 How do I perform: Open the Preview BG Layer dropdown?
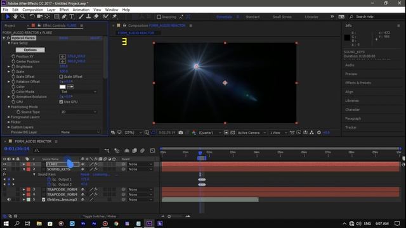point(80,132)
